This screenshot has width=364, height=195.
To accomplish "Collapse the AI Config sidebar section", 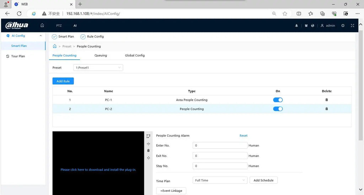I will (x=41, y=36).
